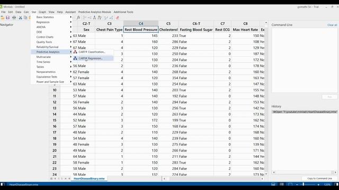Expand the Quality Tools submenu
This screenshot has width=339, height=190.
tap(51, 42)
